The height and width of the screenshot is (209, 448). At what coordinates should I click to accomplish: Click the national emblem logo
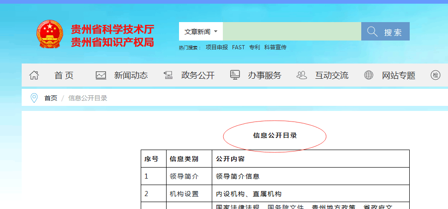49,35
